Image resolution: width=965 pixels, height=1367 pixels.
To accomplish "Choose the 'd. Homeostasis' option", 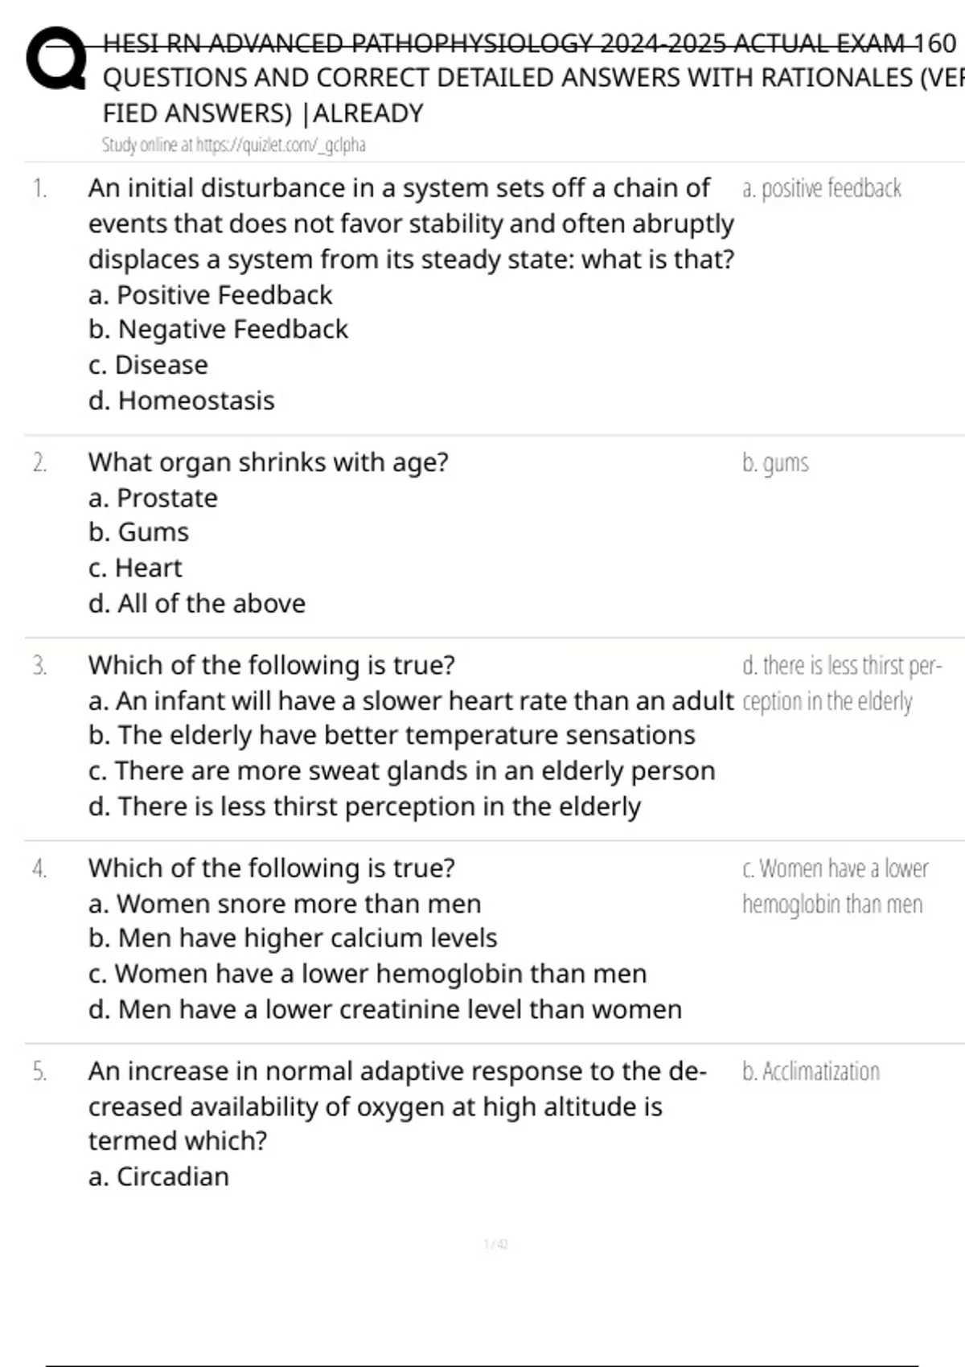I will pos(182,400).
